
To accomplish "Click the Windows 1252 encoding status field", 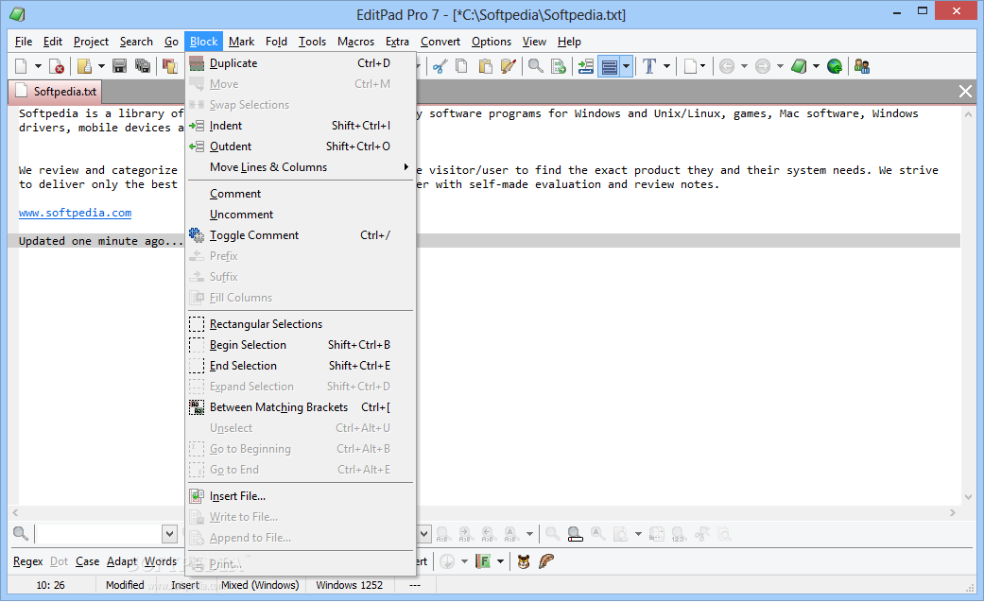I will point(350,585).
